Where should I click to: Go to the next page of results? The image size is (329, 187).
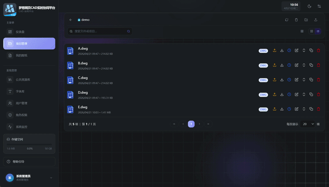click(199, 124)
